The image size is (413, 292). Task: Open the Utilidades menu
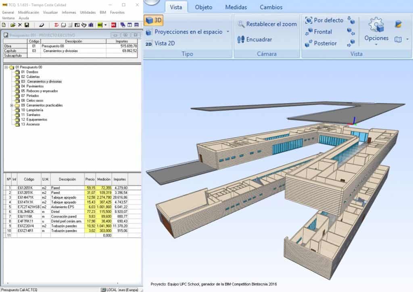[88, 13]
